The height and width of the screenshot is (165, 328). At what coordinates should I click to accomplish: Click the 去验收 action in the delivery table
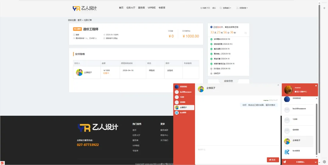(170, 70)
